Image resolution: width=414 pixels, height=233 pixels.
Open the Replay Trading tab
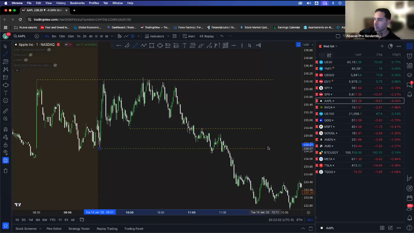[107, 229]
